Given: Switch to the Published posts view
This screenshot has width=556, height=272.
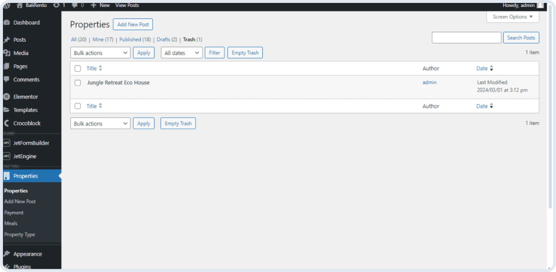Looking at the screenshot, I should pos(130,39).
